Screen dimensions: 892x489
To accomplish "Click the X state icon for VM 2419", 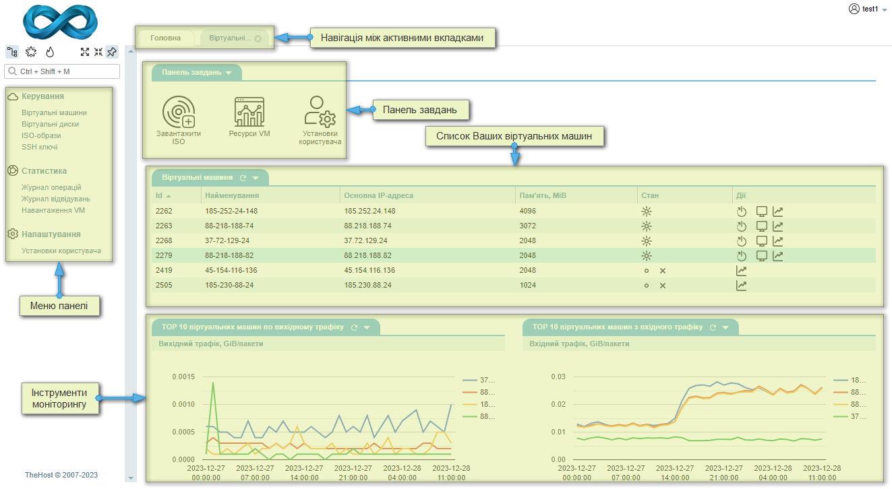I will 663,271.
